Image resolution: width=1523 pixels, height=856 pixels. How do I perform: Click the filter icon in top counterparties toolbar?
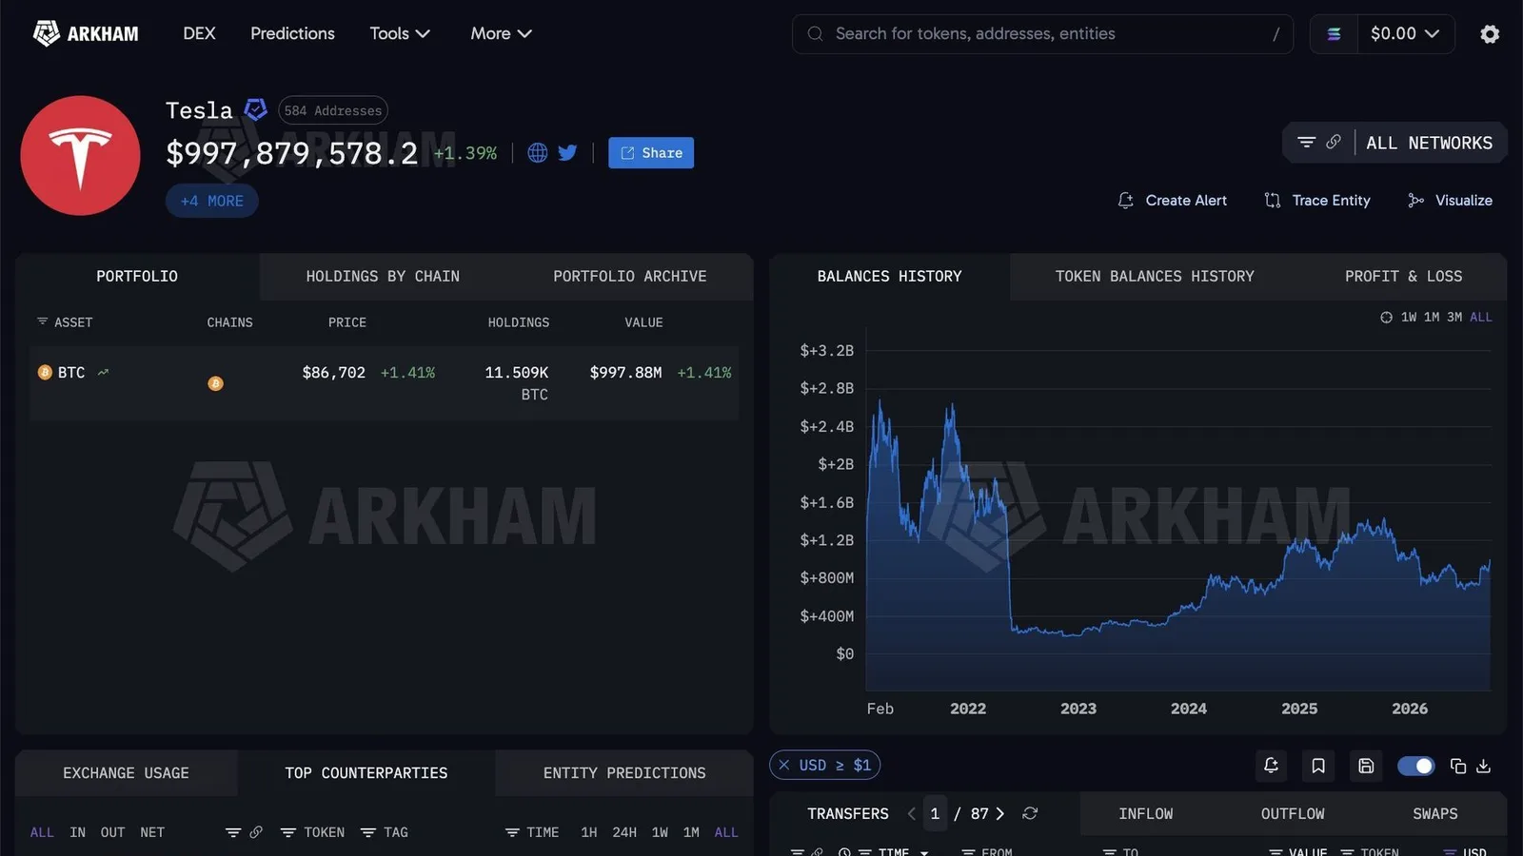233,833
